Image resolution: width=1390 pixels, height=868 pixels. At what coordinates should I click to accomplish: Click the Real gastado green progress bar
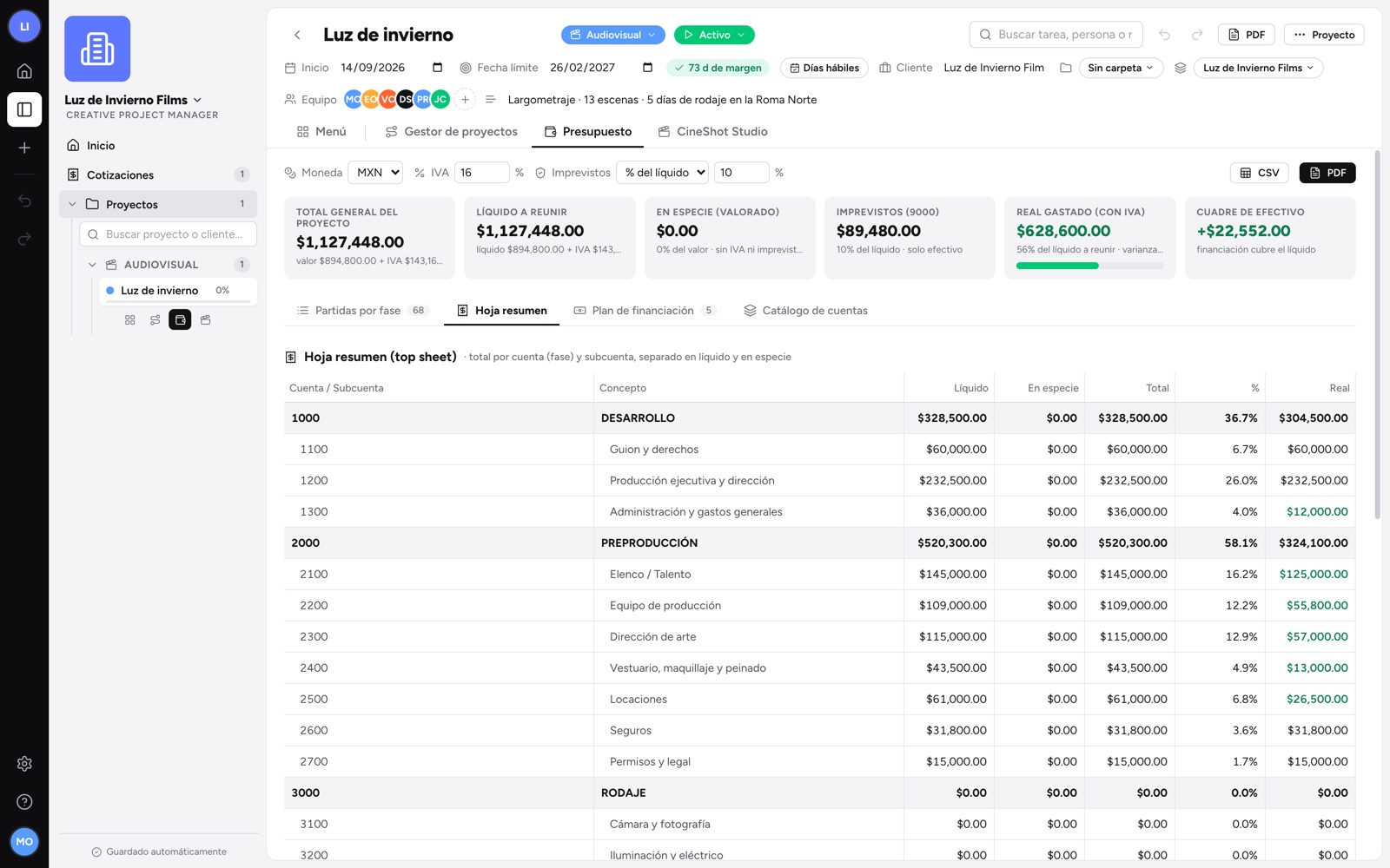(x=1089, y=266)
